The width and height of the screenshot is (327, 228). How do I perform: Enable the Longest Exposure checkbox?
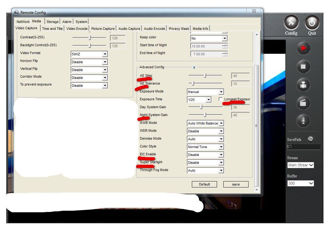click(221, 99)
